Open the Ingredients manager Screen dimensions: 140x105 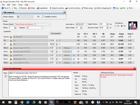click(42, 8)
